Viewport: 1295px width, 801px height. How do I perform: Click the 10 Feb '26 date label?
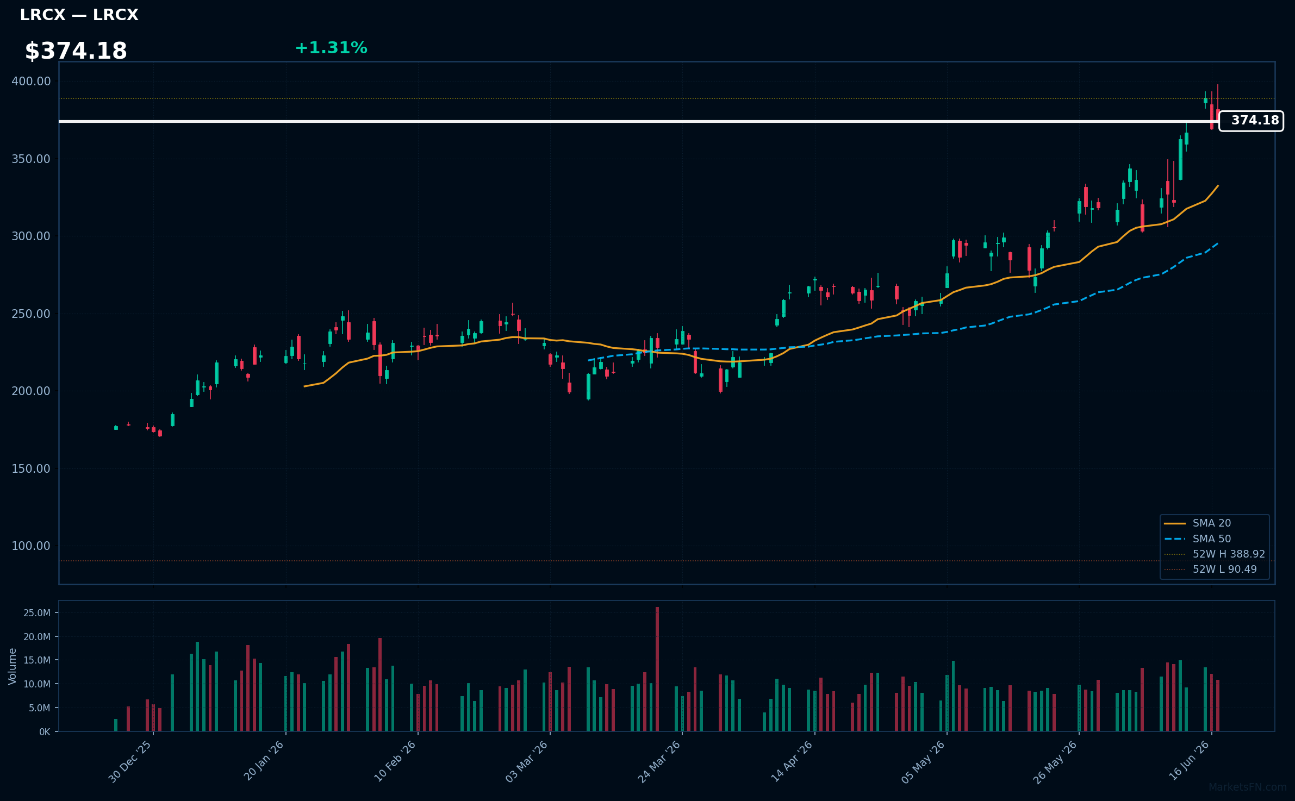point(395,762)
